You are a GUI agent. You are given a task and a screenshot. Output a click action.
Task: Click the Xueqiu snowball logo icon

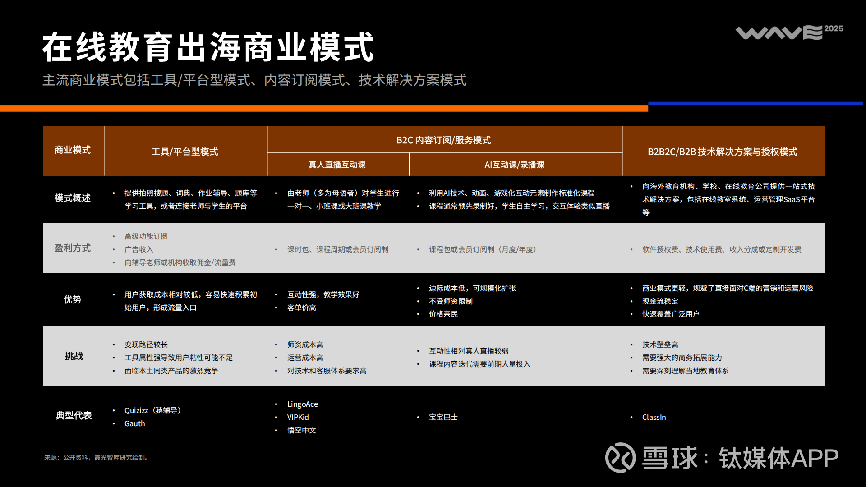[620, 457]
